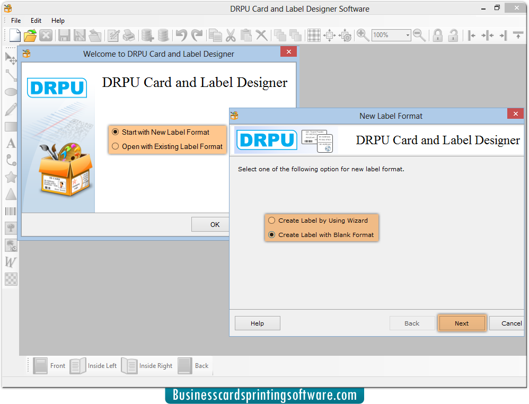Click the Send to Back layers icon
The height and width of the screenshot is (404, 529).
(296, 35)
